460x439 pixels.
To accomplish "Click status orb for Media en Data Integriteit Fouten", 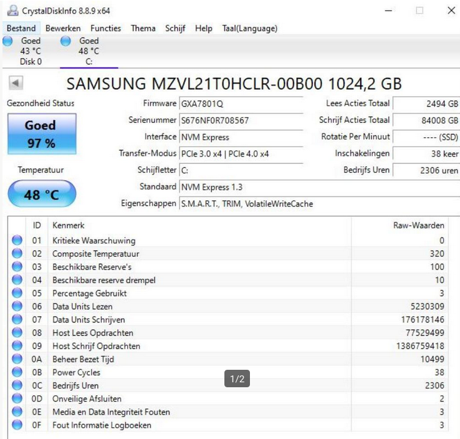I will click(x=17, y=412).
